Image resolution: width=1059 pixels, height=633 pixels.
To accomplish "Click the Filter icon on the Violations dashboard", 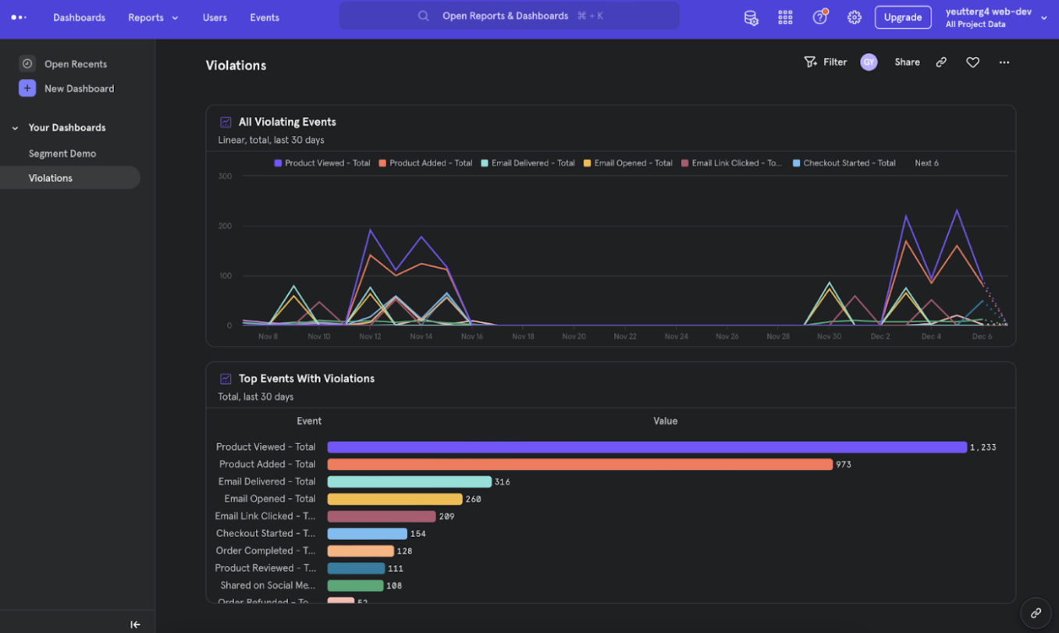I will (812, 62).
